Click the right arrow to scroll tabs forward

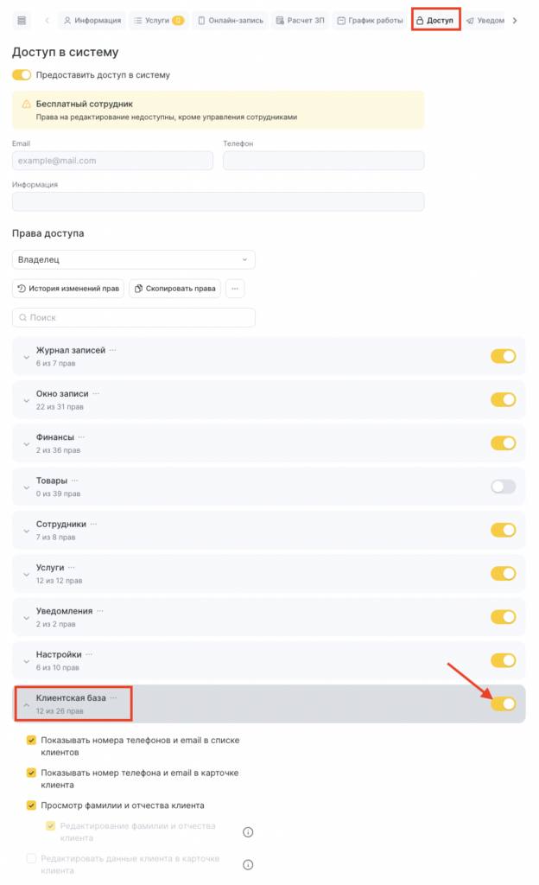point(515,20)
